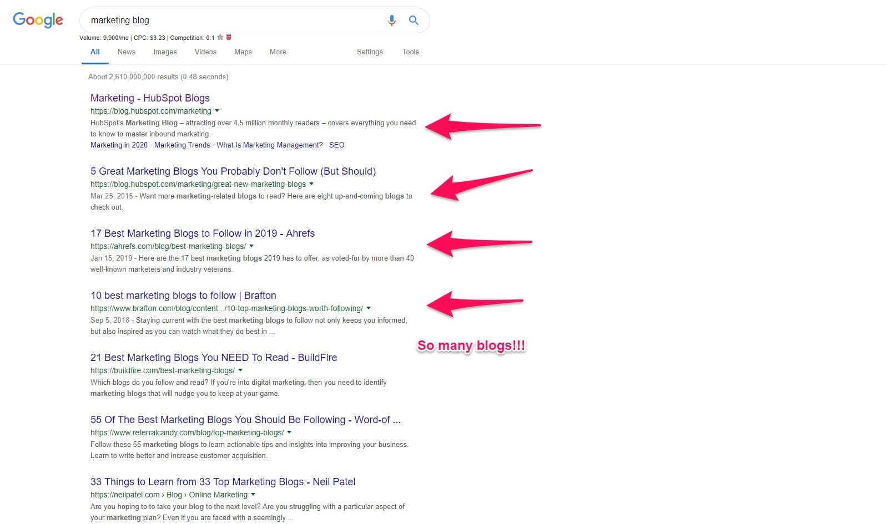Open the News tab
887x524 pixels.
coord(127,52)
